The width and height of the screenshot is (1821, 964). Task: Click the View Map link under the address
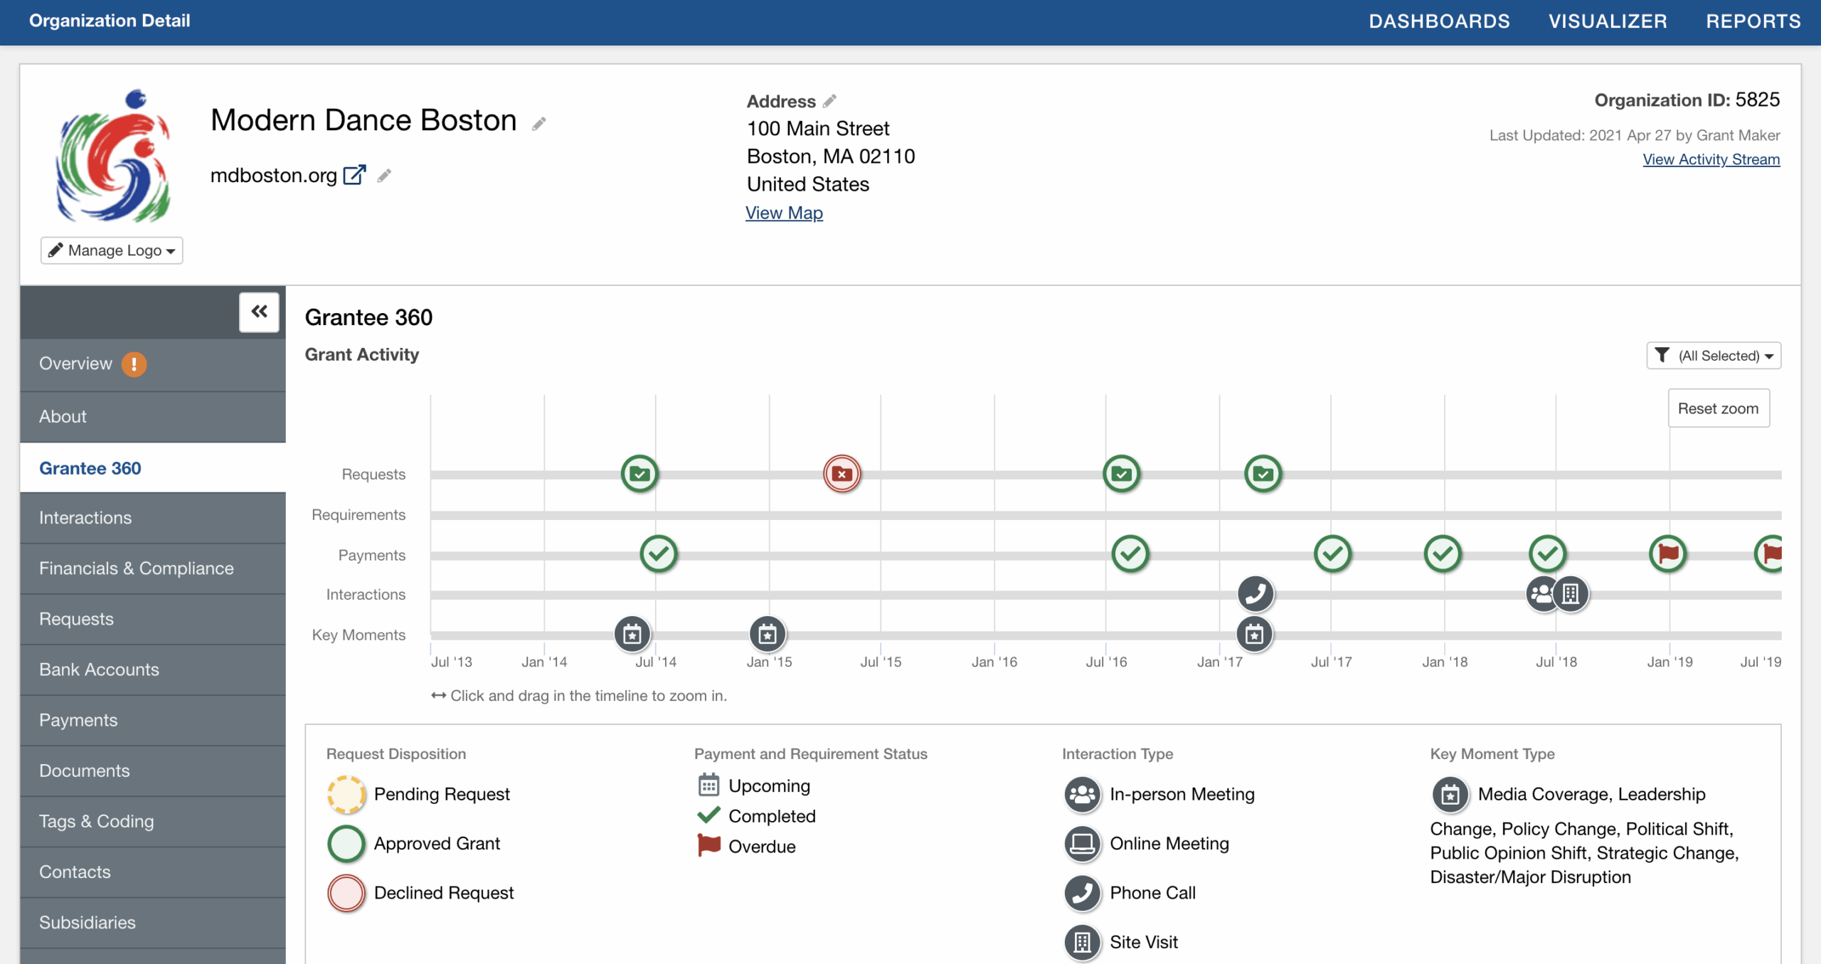[783, 212]
